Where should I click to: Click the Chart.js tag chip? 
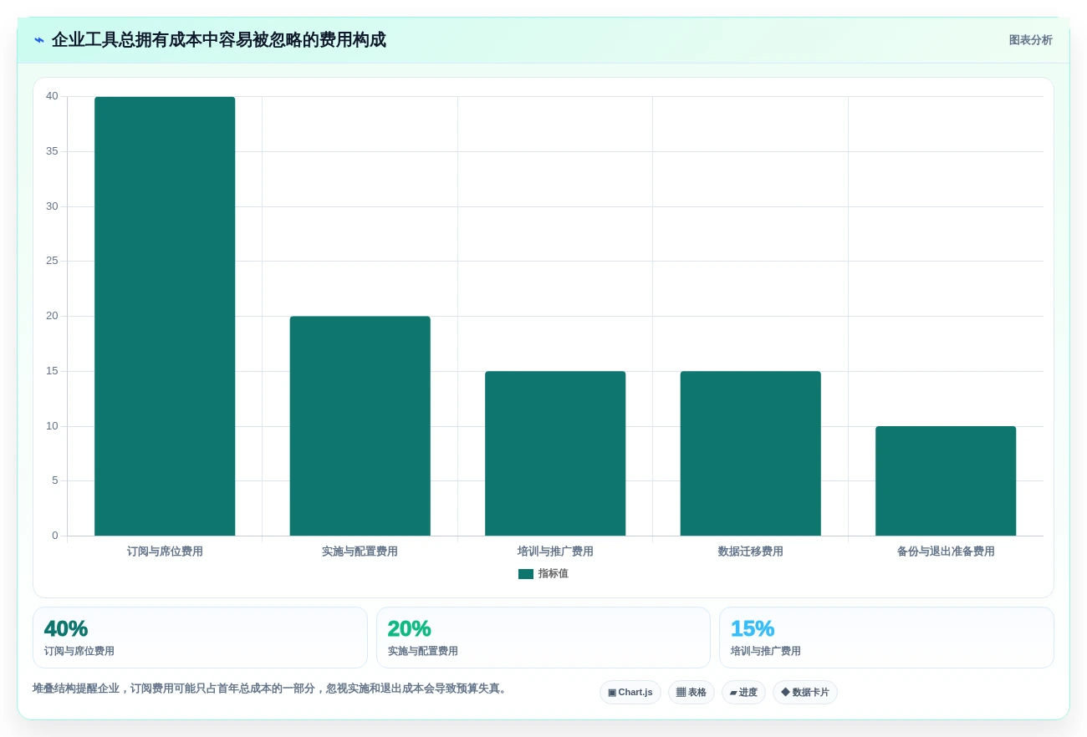(x=630, y=693)
